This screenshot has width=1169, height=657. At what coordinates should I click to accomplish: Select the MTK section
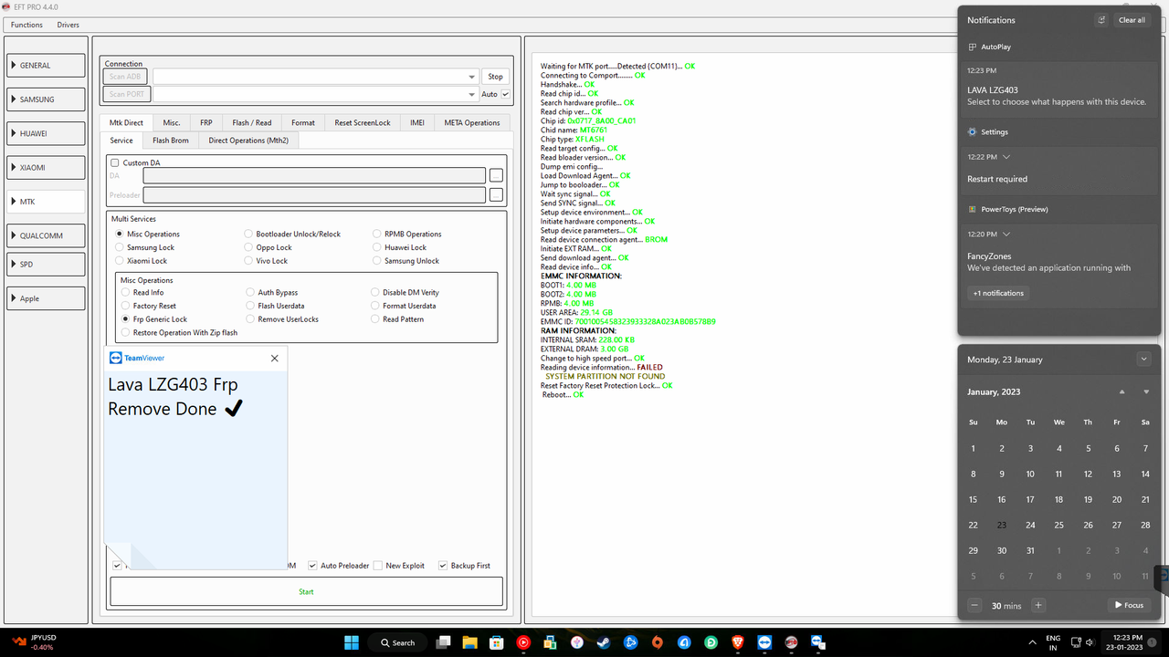[46, 202]
